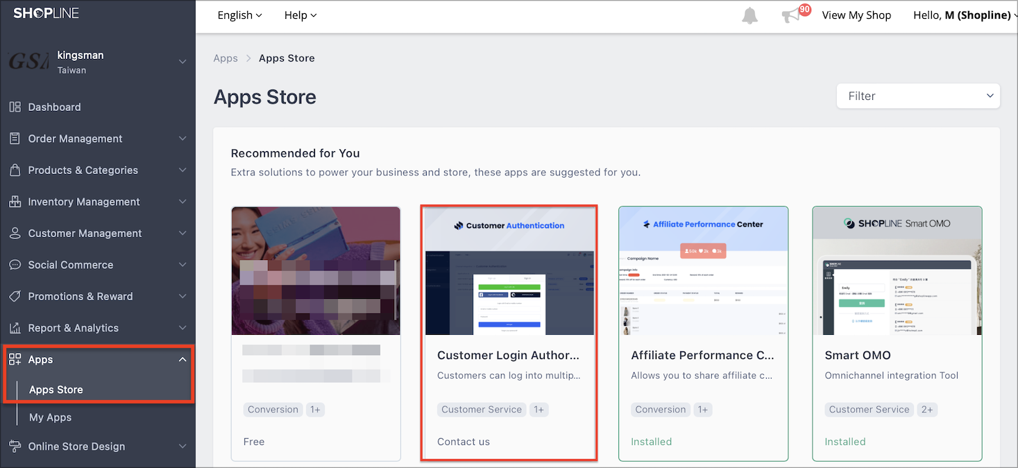This screenshot has width=1018, height=468.
Task: Click the Customer Authentication preview image
Action: click(509, 271)
